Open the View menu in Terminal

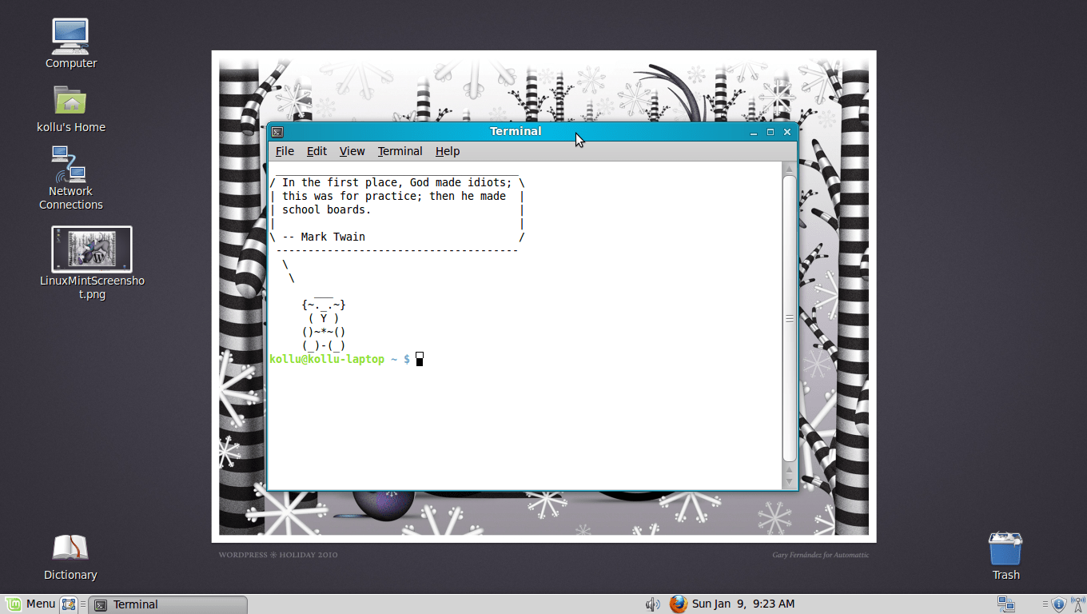[x=352, y=151]
